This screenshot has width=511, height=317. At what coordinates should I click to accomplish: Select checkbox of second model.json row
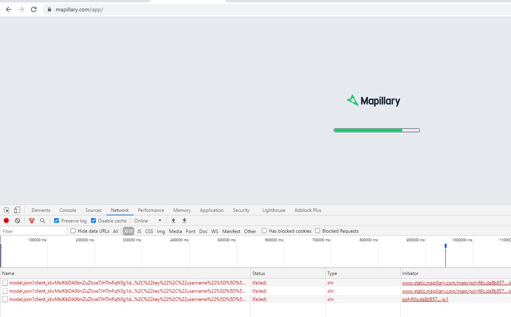tap(5, 291)
